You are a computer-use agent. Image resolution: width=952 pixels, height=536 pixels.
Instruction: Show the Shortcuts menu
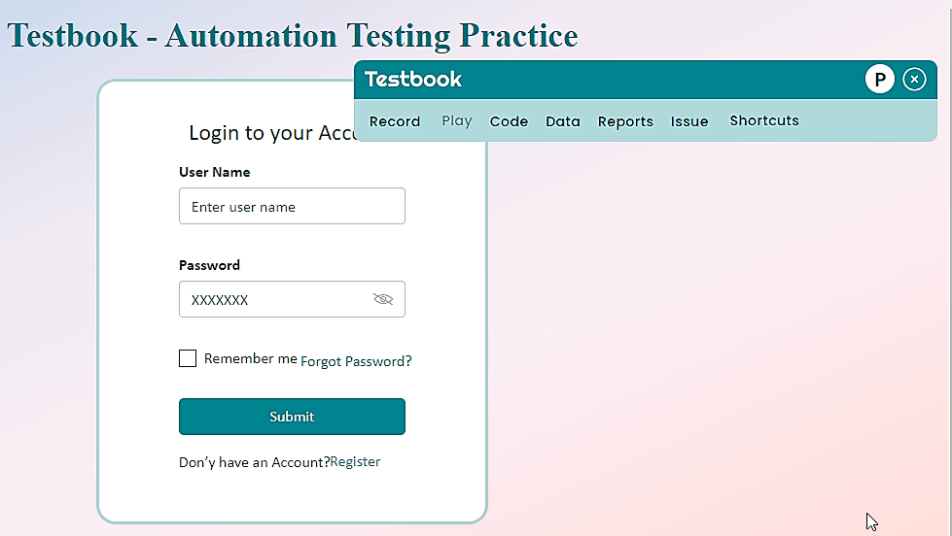[764, 121]
